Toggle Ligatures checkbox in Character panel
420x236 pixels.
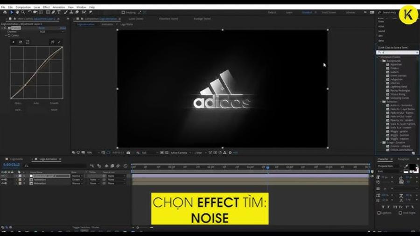(x=379, y=213)
